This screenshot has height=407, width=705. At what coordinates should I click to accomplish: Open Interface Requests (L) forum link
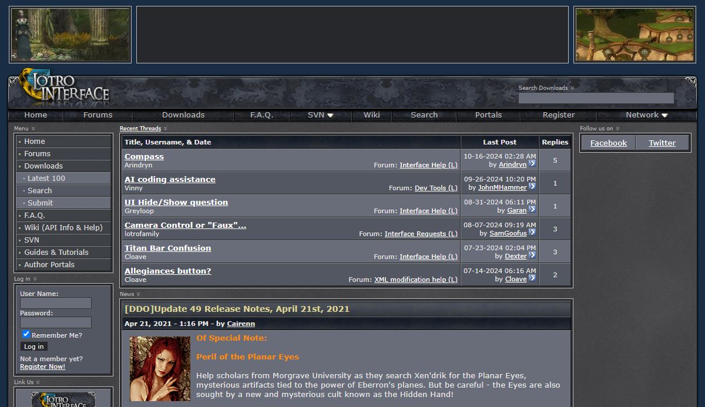pyautogui.click(x=421, y=234)
